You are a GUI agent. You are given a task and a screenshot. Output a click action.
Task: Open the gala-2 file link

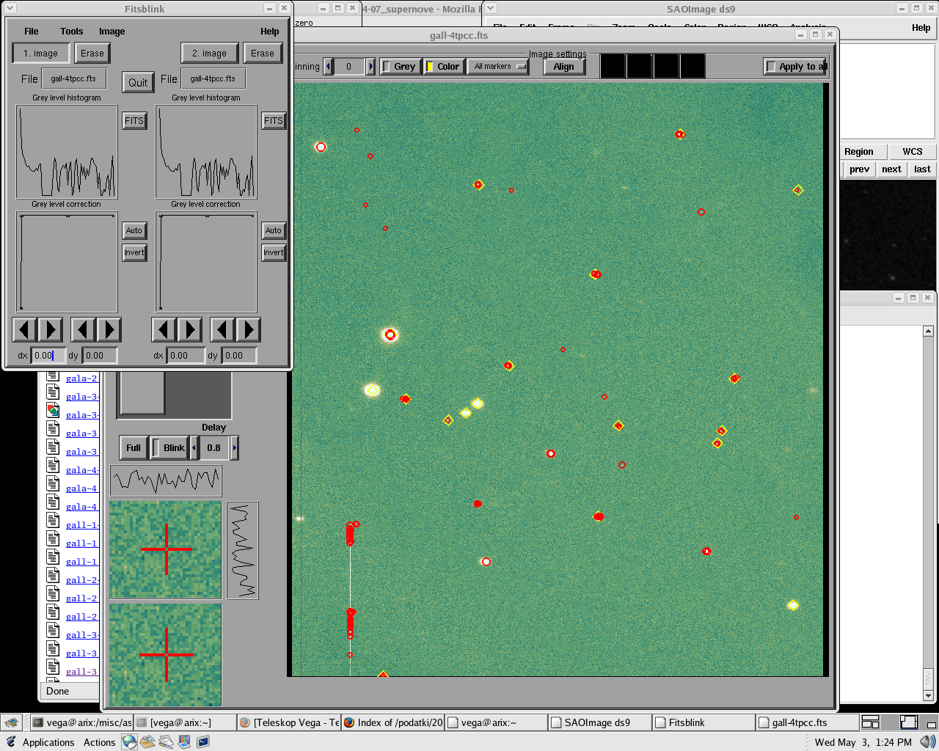[x=81, y=378]
